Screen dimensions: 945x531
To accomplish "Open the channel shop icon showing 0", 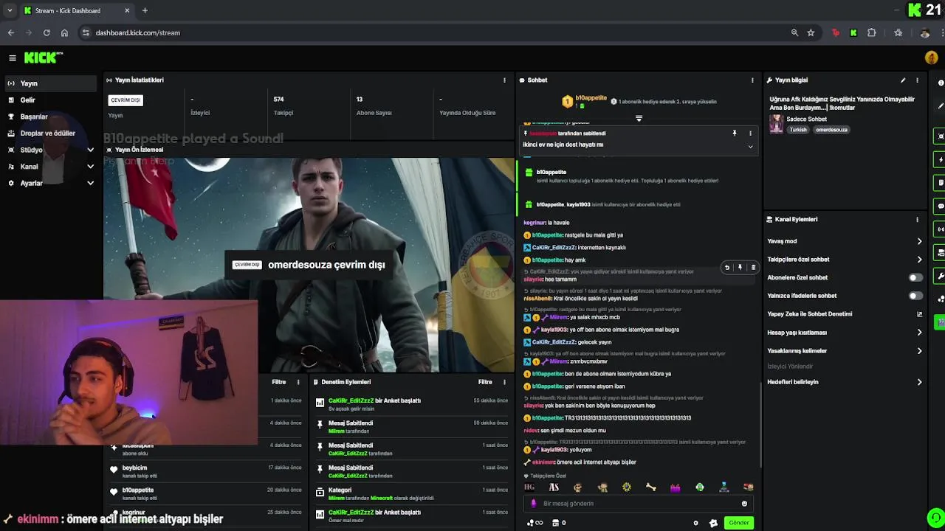I will [558, 523].
